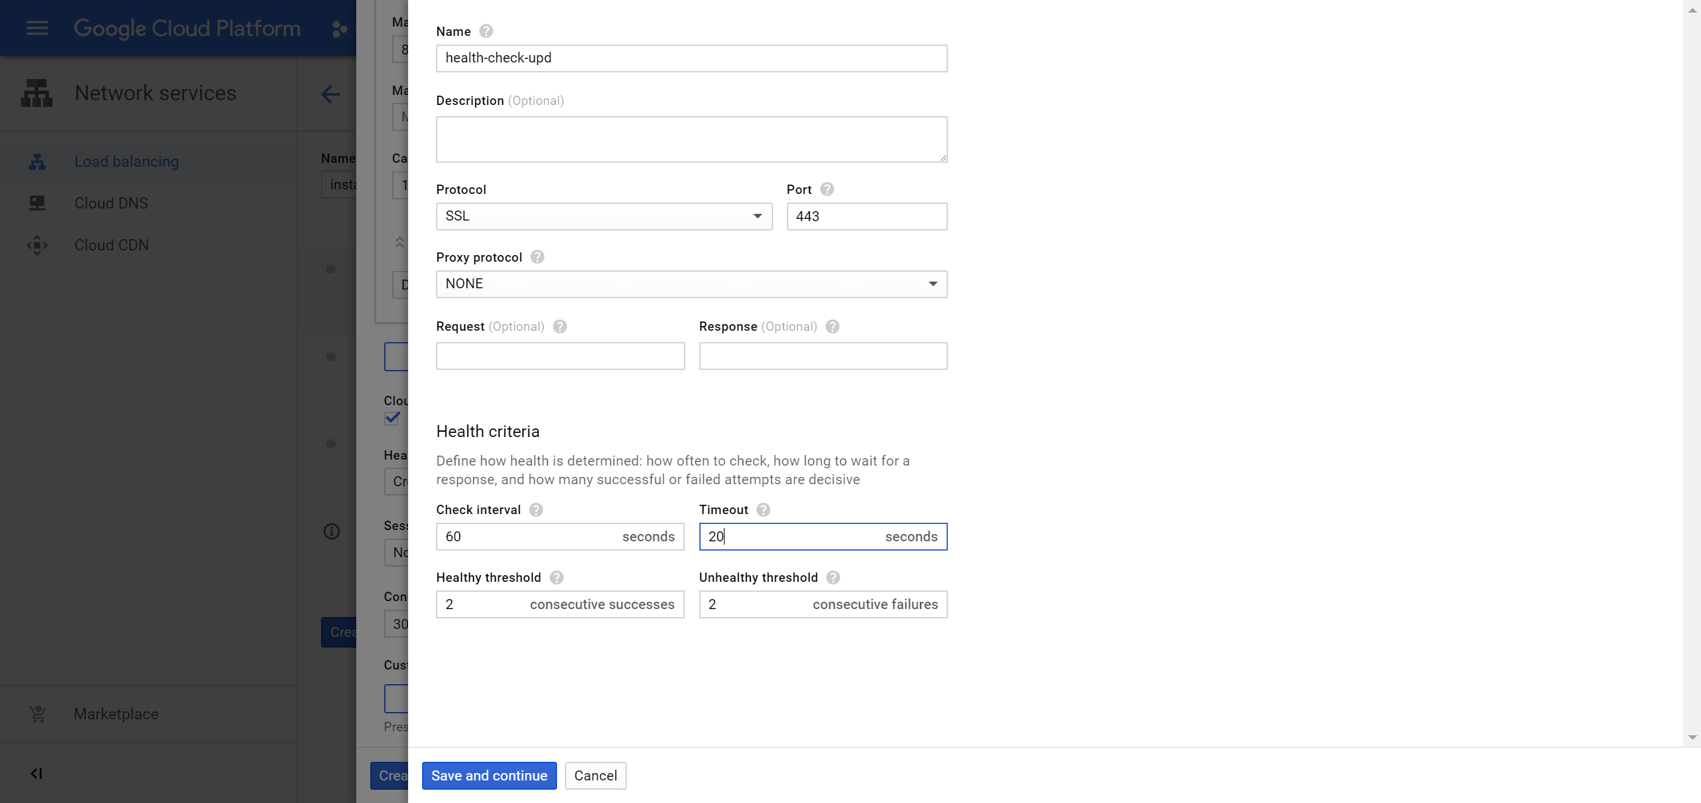Open the Proxy protocol NONE dropdown

pos(691,284)
